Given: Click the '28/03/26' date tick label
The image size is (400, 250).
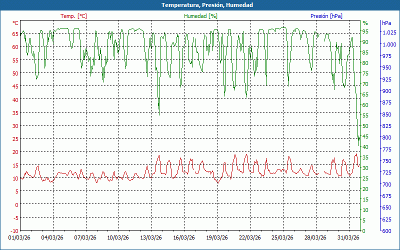Looking at the screenshot, I should coord(315,238).
